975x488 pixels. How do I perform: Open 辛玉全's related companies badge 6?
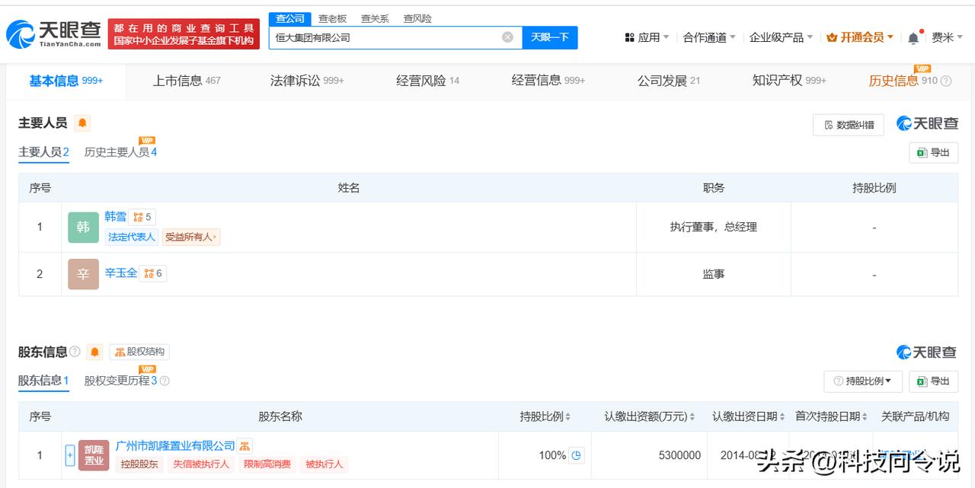[x=153, y=273]
